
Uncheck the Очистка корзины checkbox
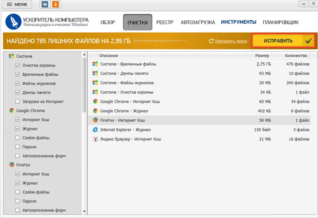pos(18,66)
